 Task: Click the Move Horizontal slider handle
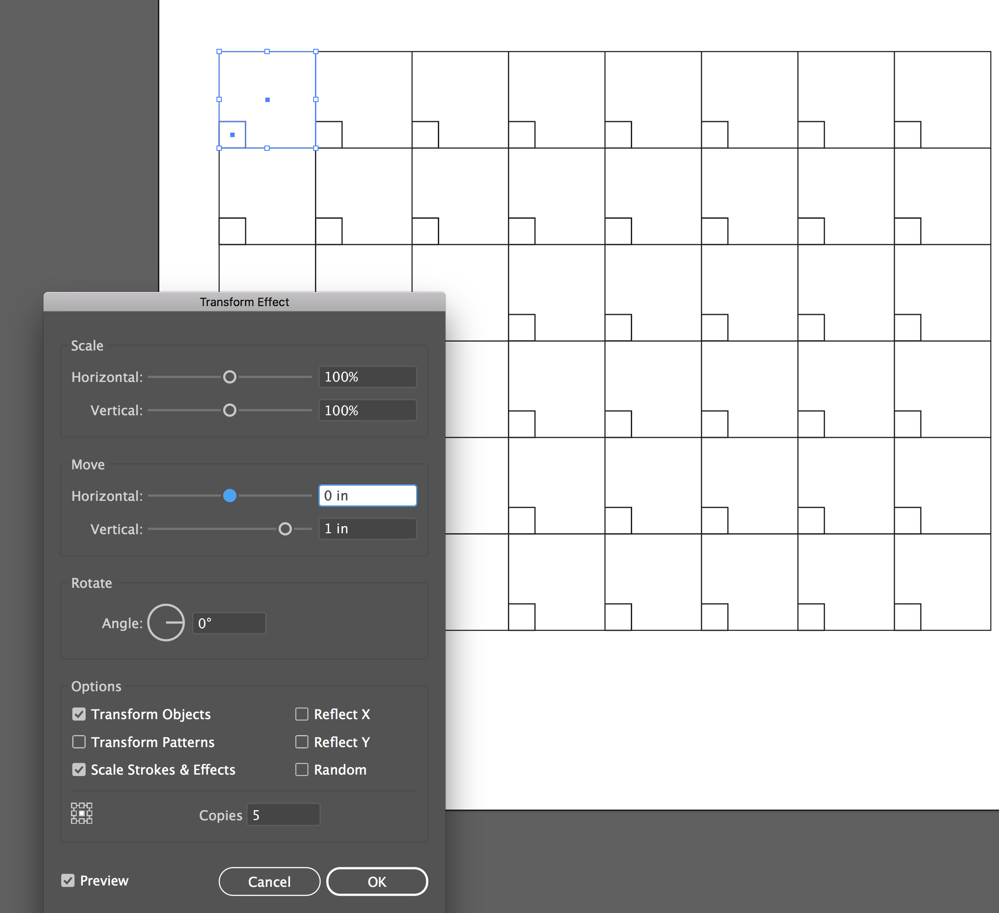(229, 496)
